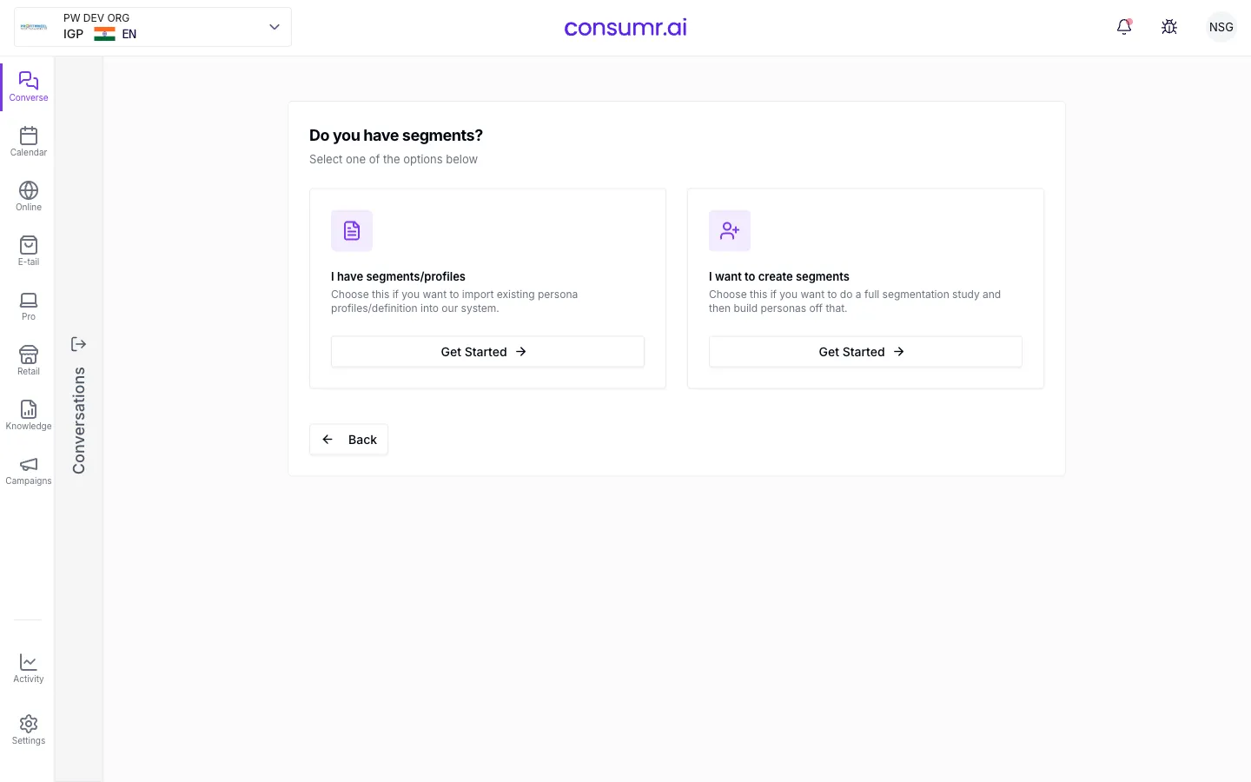
Task: Open Settings gear in sidebar
Action: [x=28, y=730]
